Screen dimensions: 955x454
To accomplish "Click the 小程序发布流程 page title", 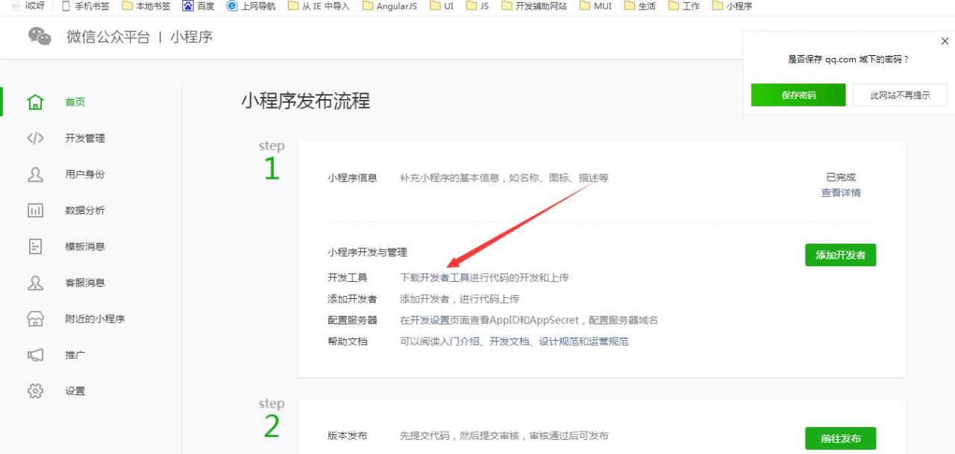I will point(305,101).
